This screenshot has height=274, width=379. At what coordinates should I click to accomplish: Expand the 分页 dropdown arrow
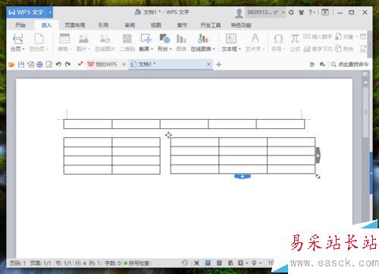[x=23, y=49]
